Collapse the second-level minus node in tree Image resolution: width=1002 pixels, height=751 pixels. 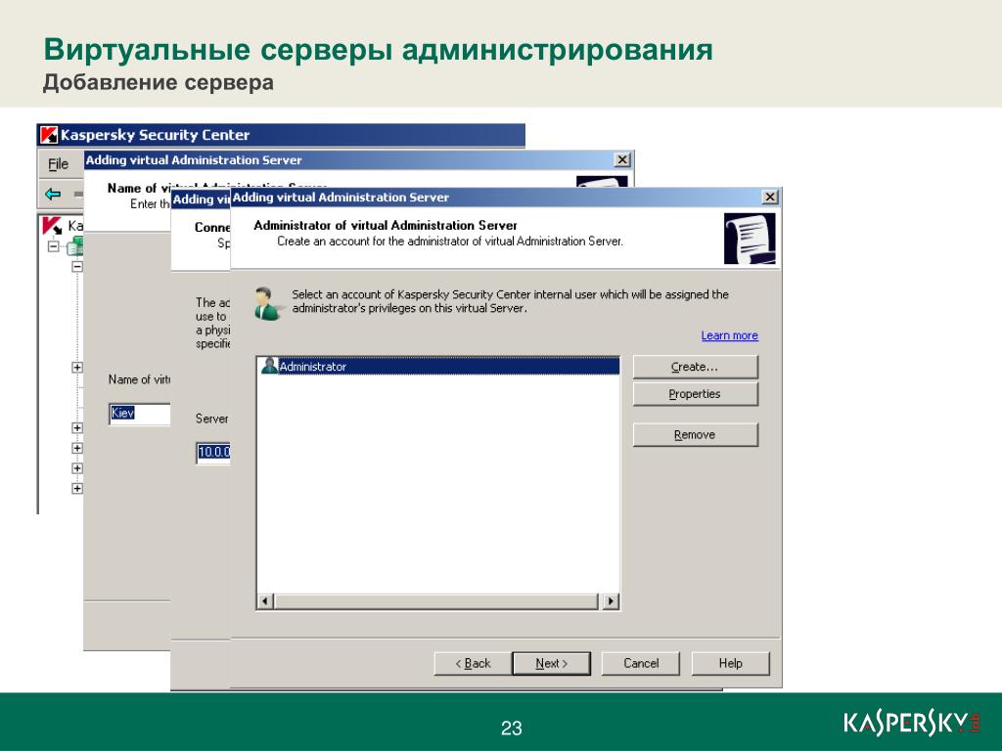(77, 266)
